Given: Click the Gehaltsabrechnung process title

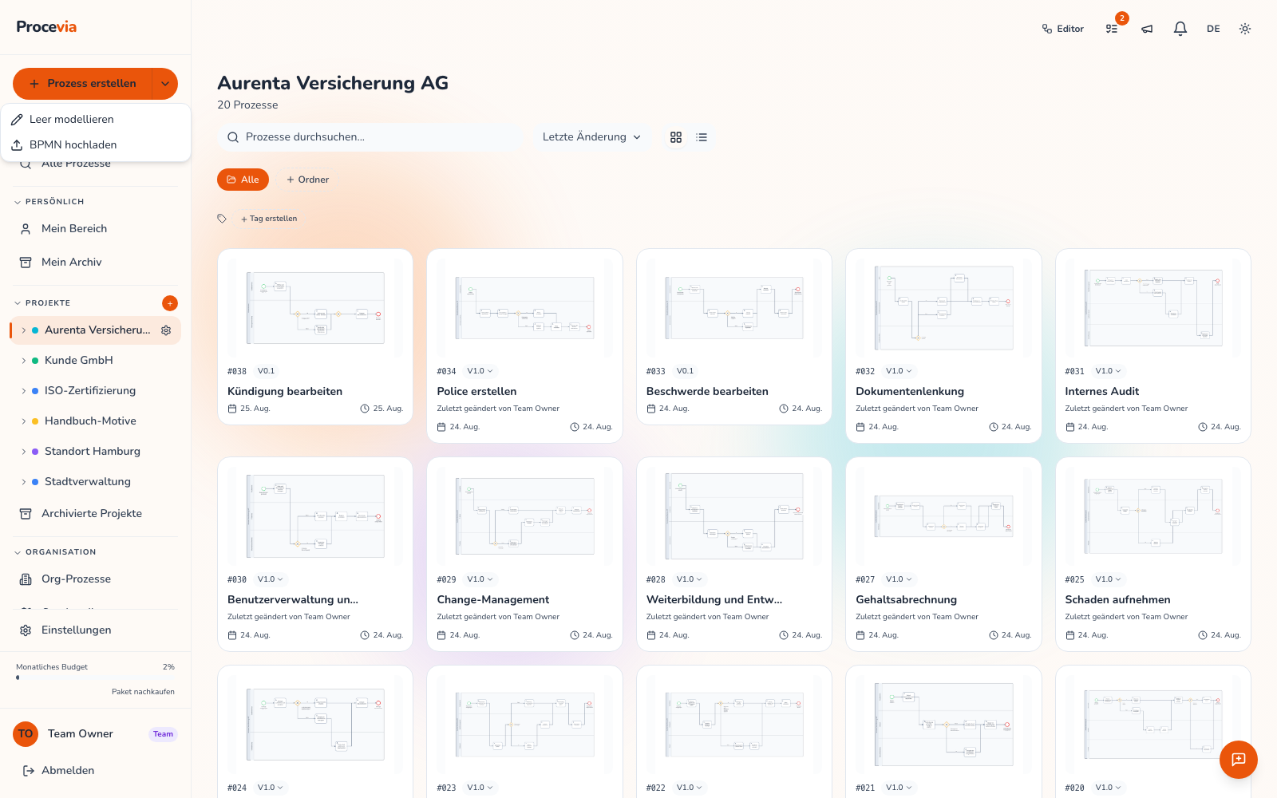Looking at the screenshot, I should (x=906, y=600).
